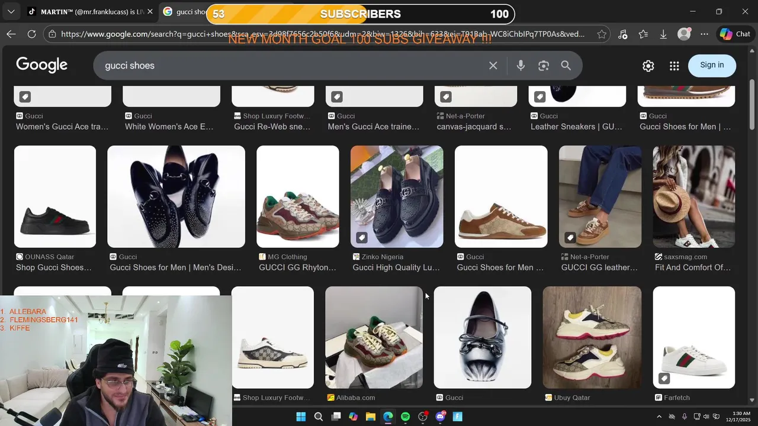Open Google Lens image search
Viewport: 758px width, 426px height.
[544, 66]
